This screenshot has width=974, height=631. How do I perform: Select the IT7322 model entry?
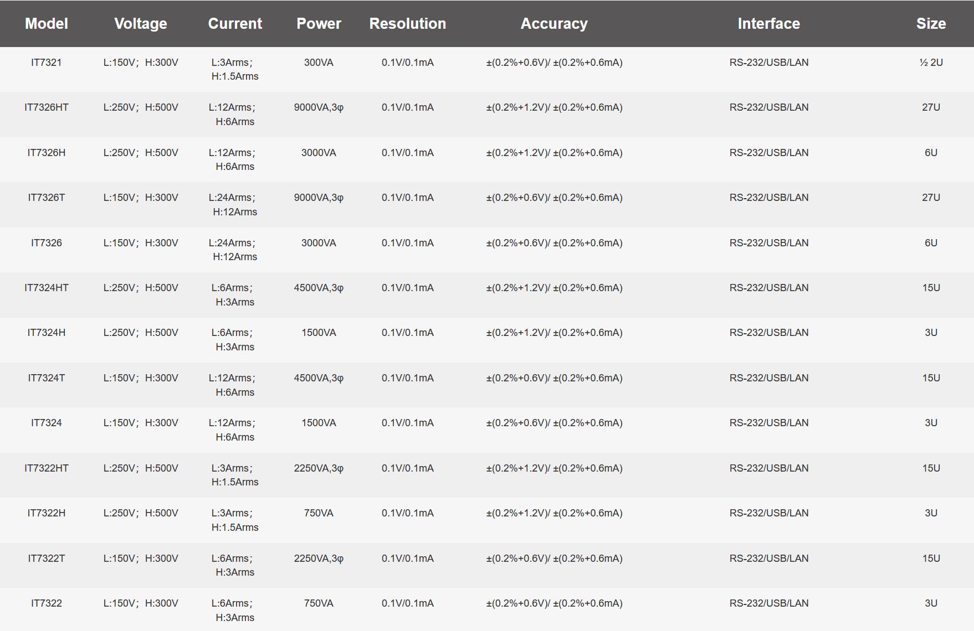click(x=47, y=603)
